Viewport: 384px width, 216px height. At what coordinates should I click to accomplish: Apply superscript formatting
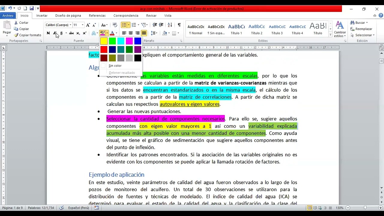[x=84, y=33]
